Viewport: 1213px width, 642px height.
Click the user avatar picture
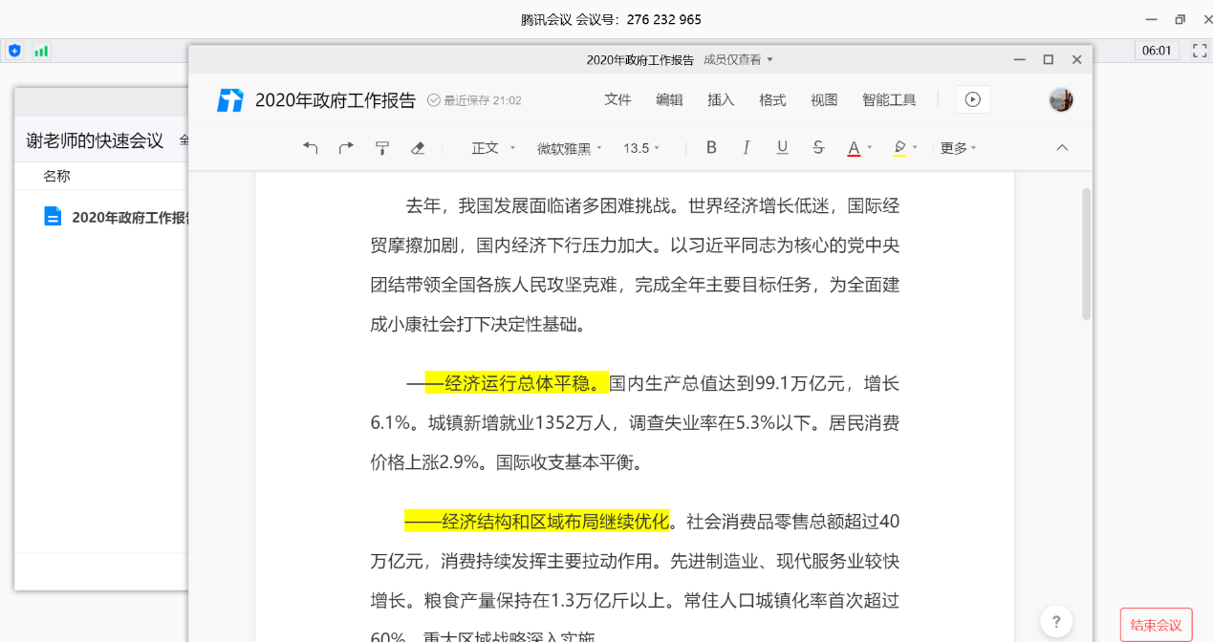click(1061, 99)
